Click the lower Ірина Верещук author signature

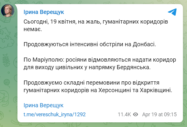coord(44,105)
